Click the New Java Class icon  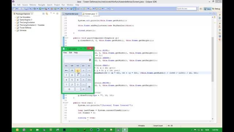coord(56,9)
